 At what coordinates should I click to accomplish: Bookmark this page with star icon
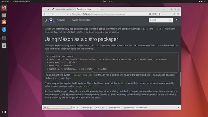click(x=159, y=14)
